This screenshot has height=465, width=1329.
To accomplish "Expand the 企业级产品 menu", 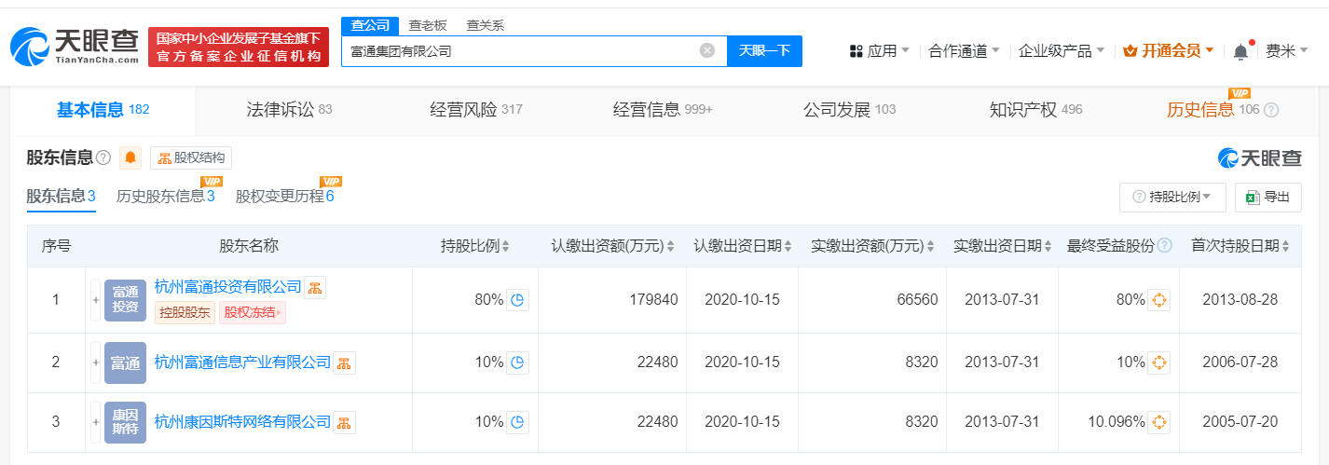I will point(1061,51).
